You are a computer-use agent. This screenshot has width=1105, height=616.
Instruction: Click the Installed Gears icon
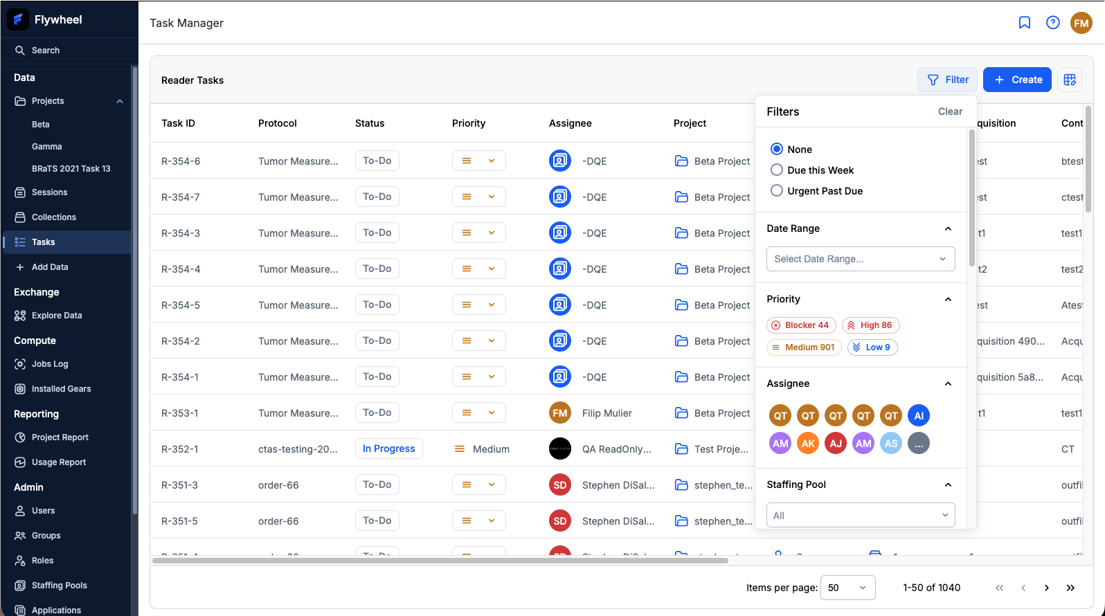[20, 389]
